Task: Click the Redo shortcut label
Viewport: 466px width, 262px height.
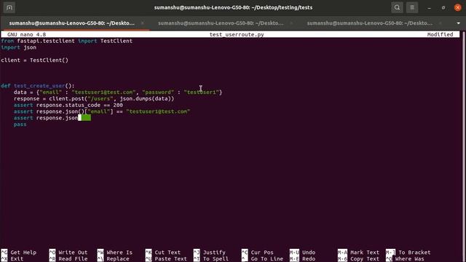Action: [309, 259]
